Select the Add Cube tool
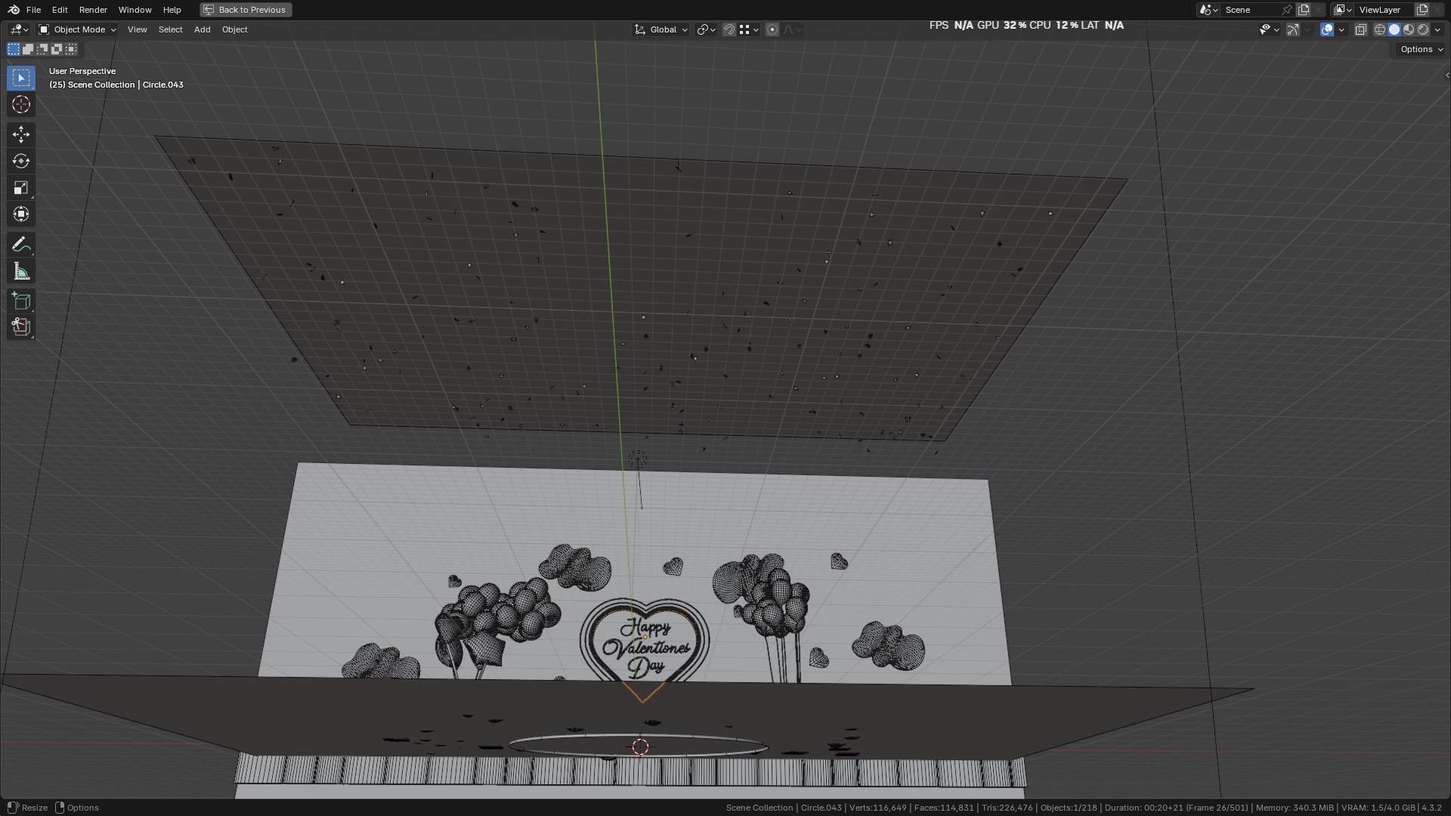This screenshot has width=1451, height=816. tap(21, 301)
